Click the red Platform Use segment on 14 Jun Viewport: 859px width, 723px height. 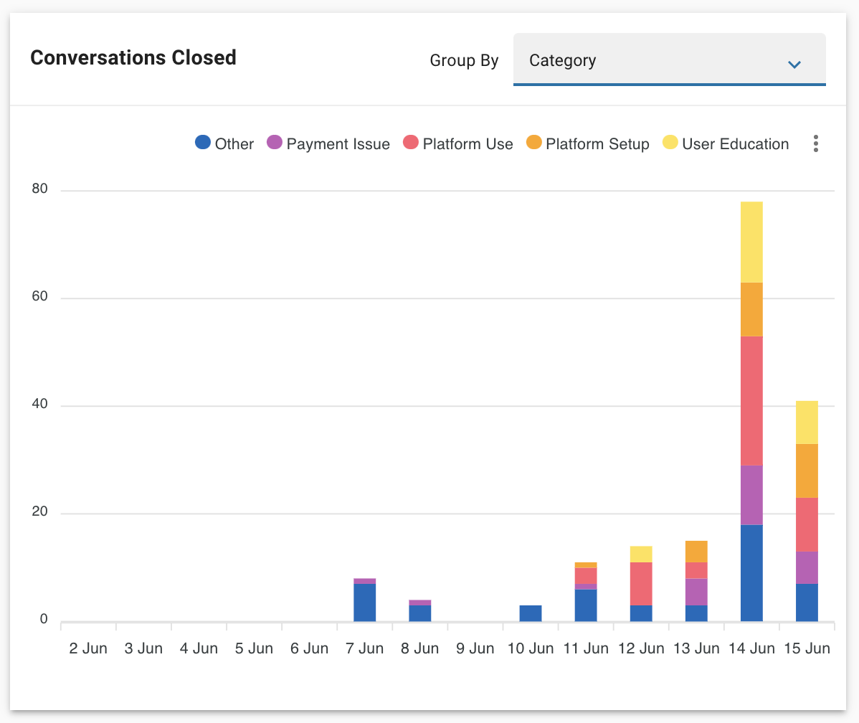coord(751,400)
